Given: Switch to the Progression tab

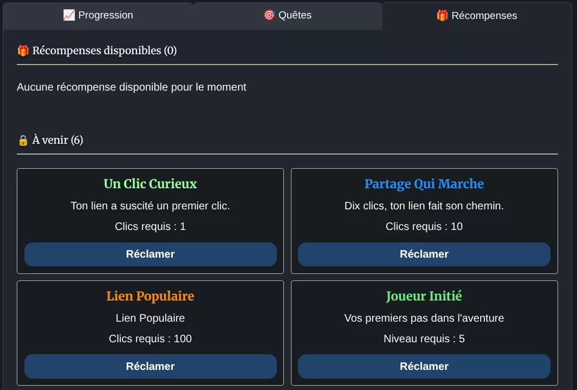Looking at the screenshot, I should [98, 15].
